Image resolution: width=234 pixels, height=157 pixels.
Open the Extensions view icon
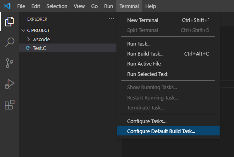pos(10,105)
